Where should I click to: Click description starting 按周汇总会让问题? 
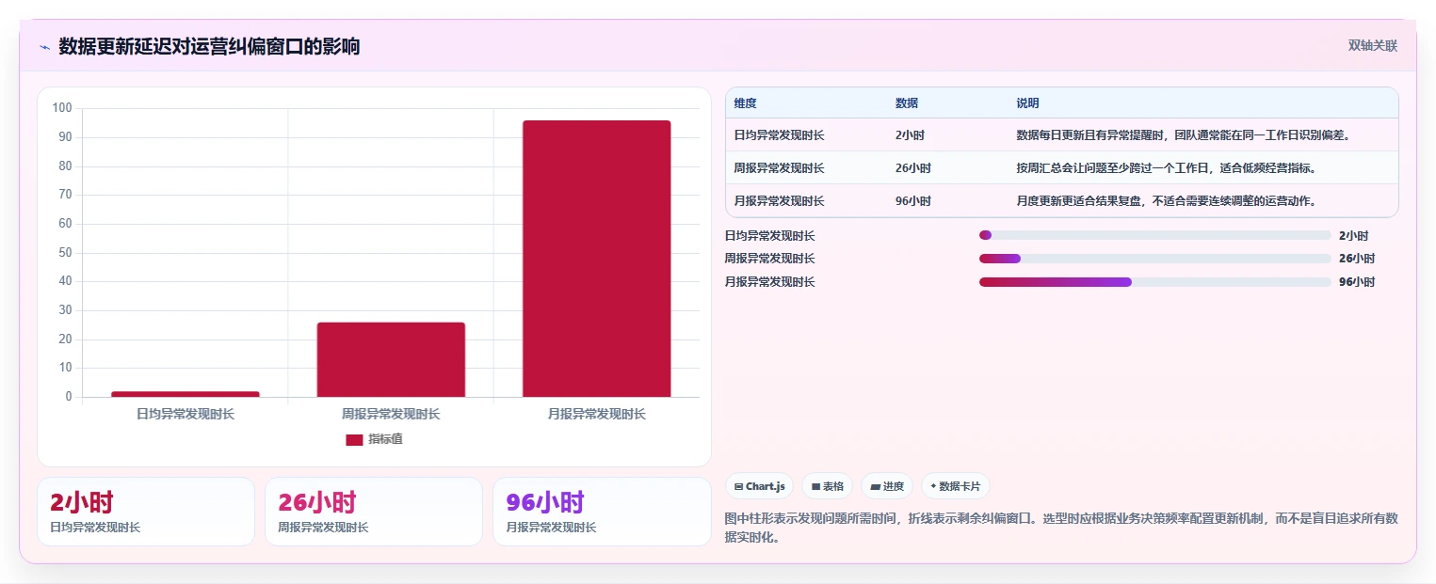[x=1166, y=168]
